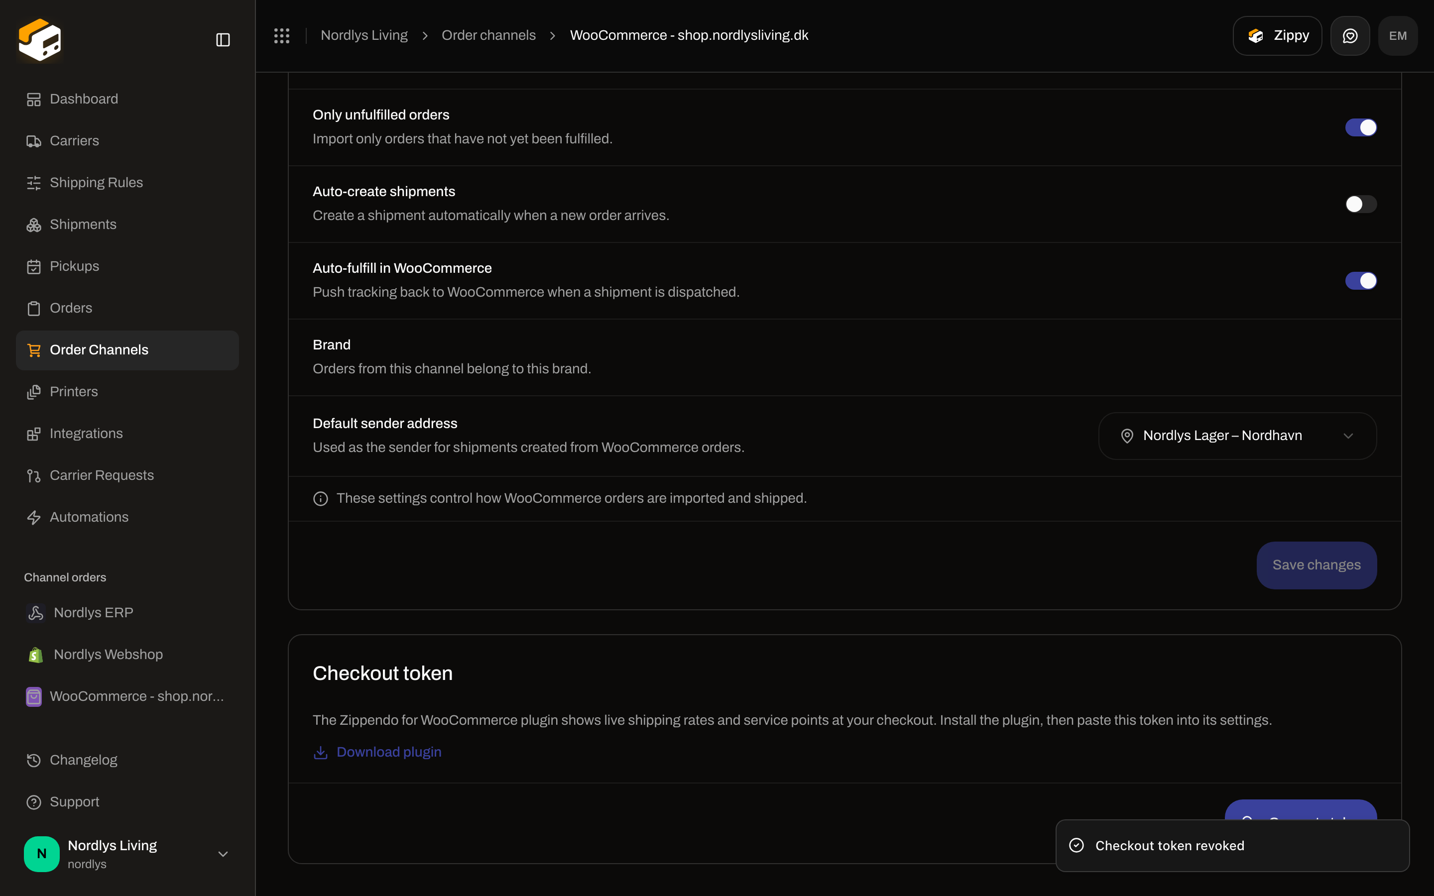The height and width of the screenshot is (896, 1434).
Task: Collapse the sidebar panel
Action: (x=223, y=40)
